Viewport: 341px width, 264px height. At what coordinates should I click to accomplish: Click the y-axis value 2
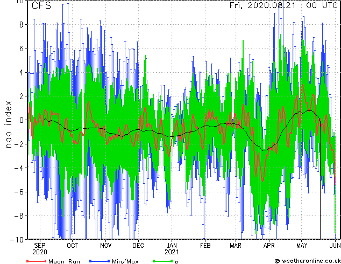pyautogui.click(x=22, y=96)
